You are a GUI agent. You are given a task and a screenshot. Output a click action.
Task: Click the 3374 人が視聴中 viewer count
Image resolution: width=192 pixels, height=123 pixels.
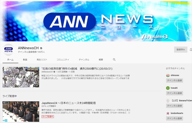pos(49,106)
